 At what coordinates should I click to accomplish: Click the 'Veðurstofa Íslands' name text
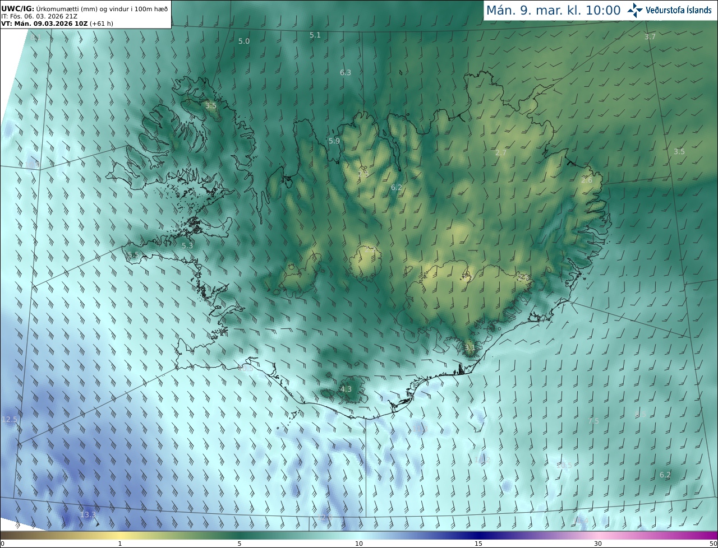click(679, 10)
